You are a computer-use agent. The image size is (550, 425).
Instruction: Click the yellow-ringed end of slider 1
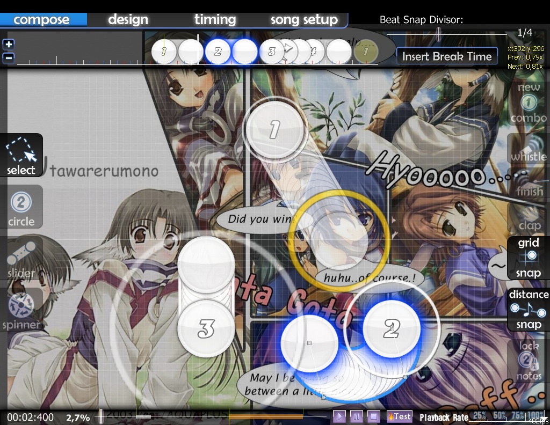(x=339, y=240)
